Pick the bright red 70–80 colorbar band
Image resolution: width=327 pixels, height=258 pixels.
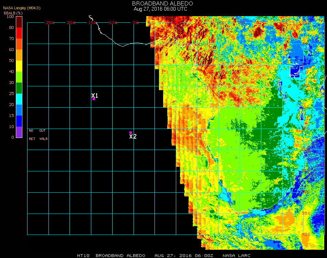pos(19,33)
